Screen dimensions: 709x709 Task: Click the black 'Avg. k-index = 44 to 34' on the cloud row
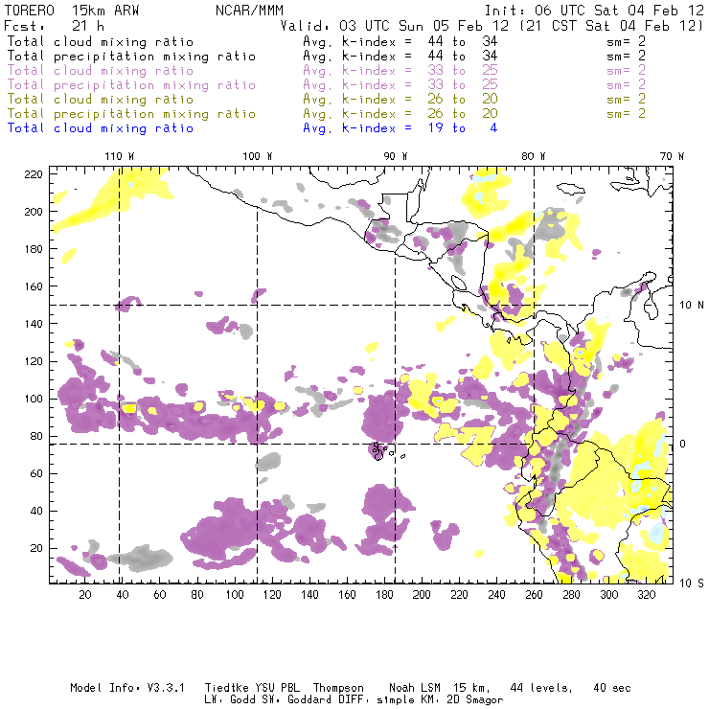pos(400,42)
